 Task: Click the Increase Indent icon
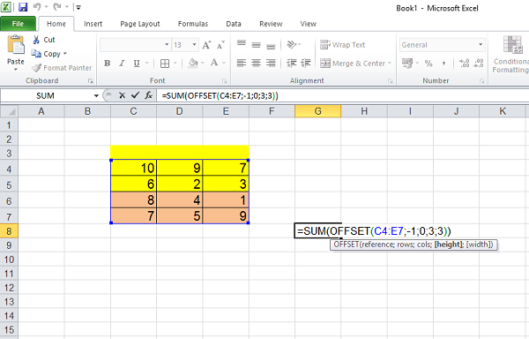[x=306, y=64]
